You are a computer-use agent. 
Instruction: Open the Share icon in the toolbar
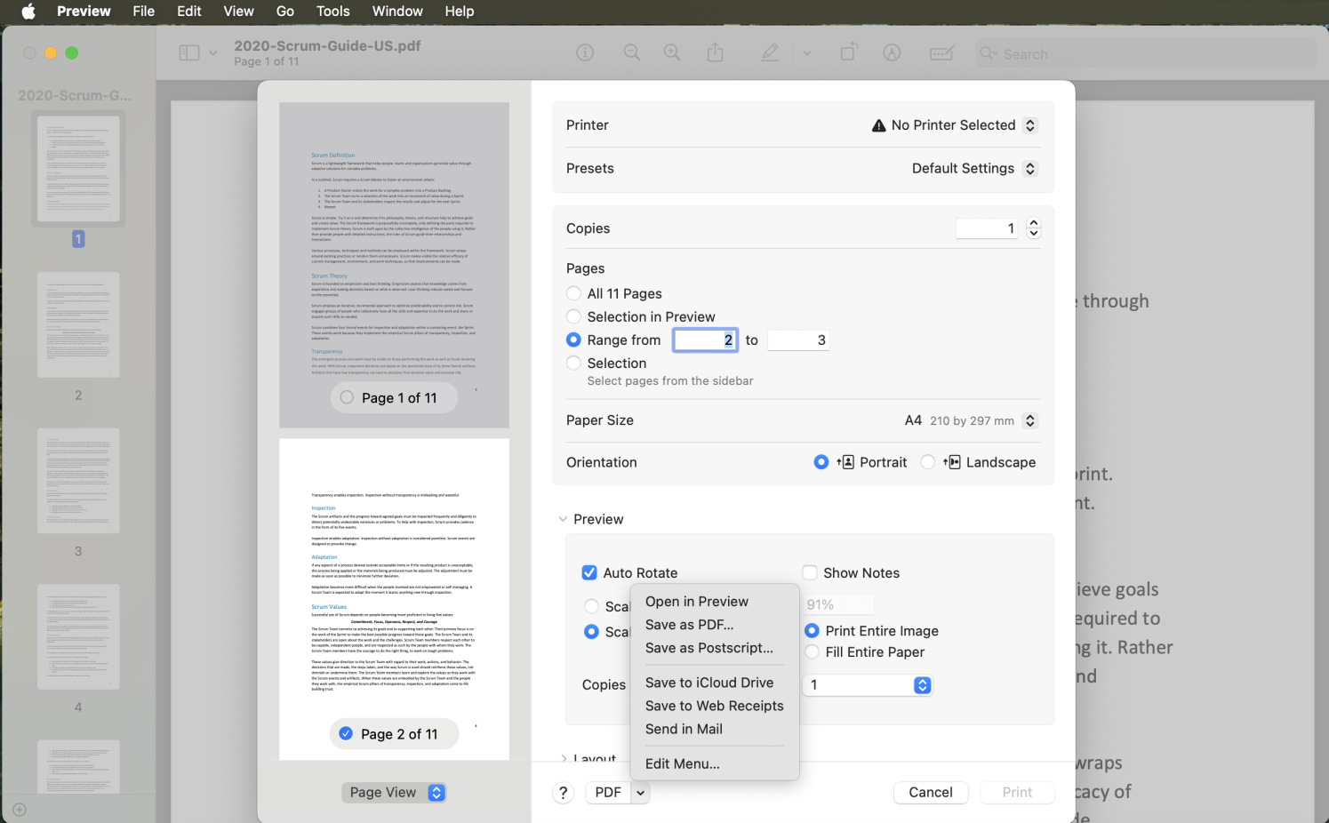(716, 52)
